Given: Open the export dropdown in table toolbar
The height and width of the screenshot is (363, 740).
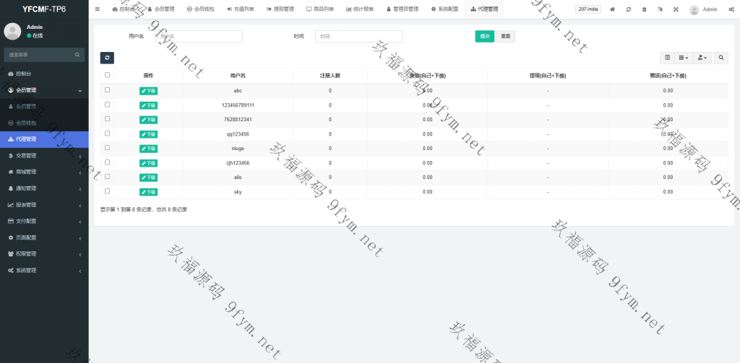Looking at the screenshot, I should tap(702, 58).
